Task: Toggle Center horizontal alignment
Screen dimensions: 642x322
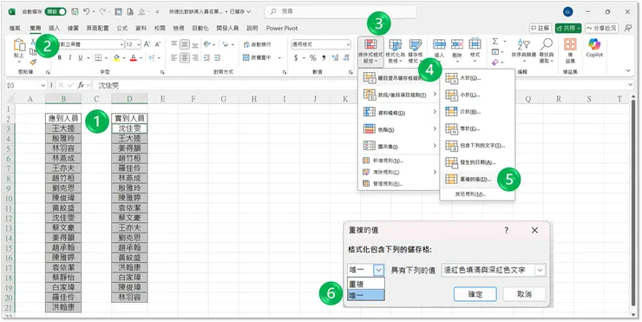Action: (x=185, y=58)
